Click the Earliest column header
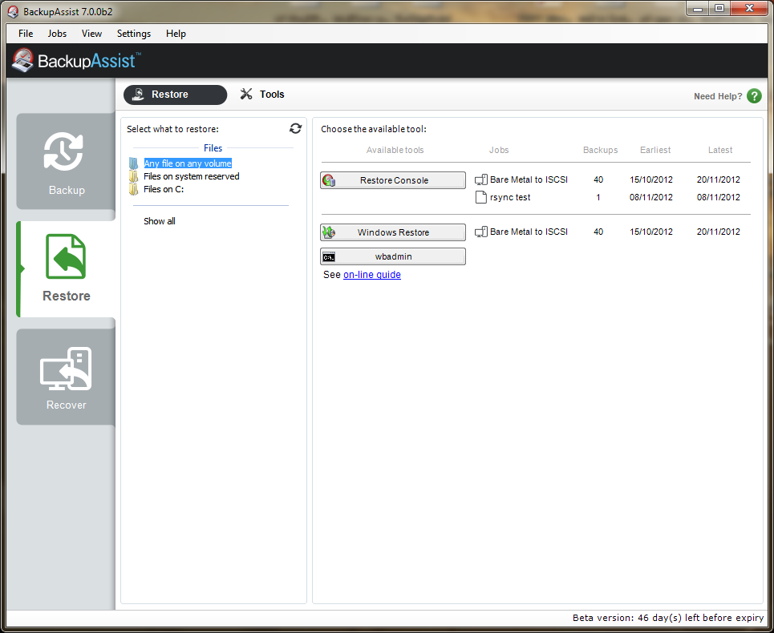The width and height of the screenshot is (774, 633). tap(655, 150)
